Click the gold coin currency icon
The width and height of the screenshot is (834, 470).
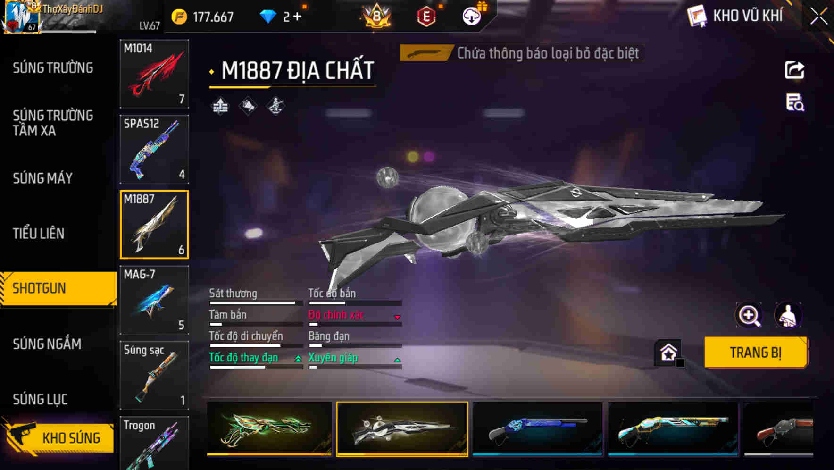coord(179,17)
